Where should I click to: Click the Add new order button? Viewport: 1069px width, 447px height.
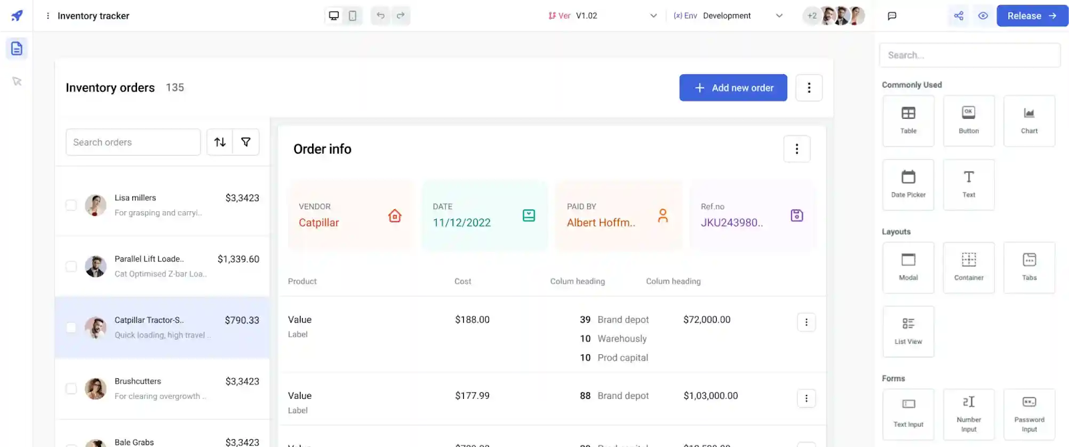pos(733,88)
